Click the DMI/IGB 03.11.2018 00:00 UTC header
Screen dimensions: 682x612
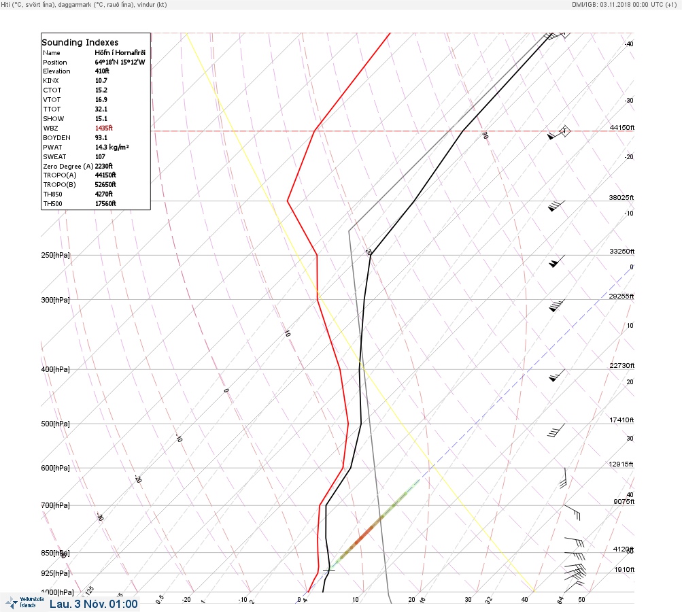point(624,4)
